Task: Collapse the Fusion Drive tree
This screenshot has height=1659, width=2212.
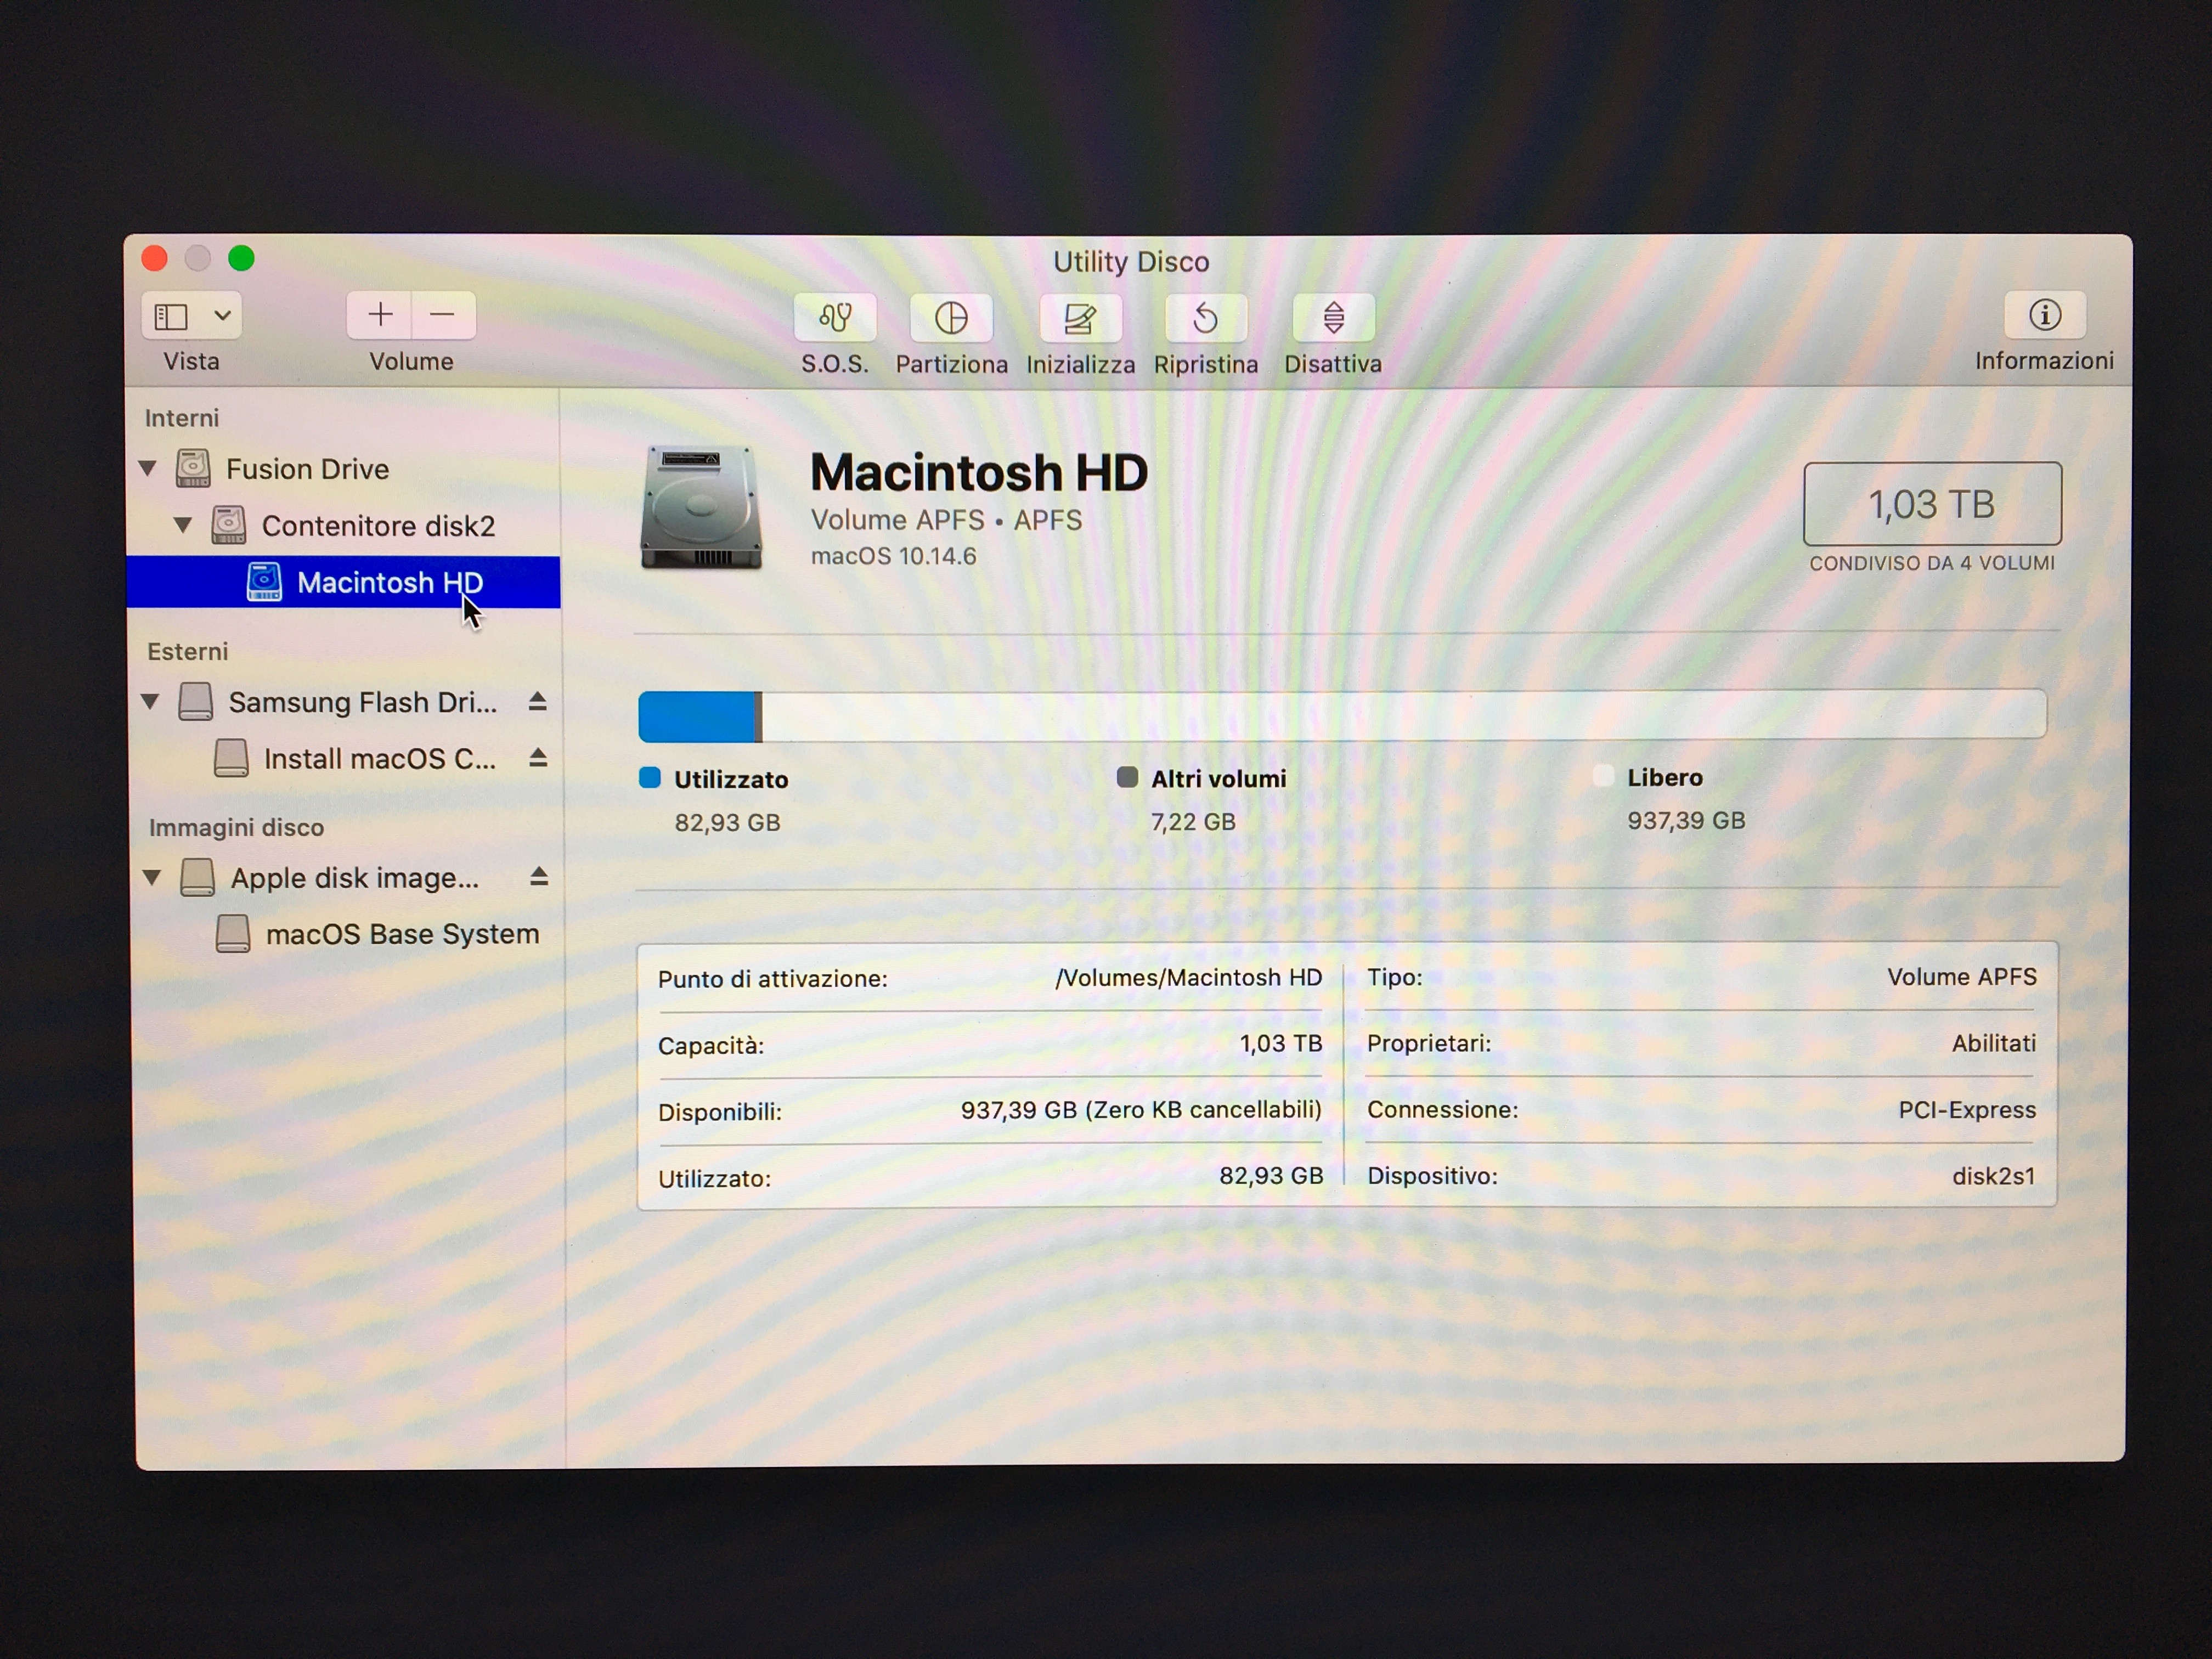Action: click(x=148, y=468)
